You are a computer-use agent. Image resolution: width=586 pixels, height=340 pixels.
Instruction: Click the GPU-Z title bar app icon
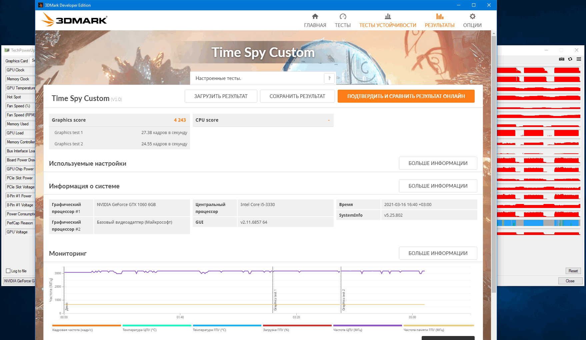click(x=7, y=50)
